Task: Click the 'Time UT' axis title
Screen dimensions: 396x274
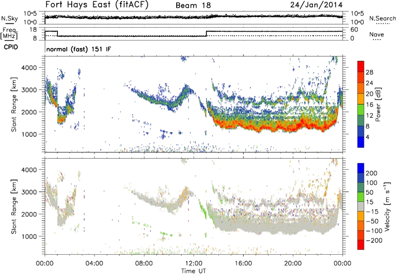Action: pos(194,271)
